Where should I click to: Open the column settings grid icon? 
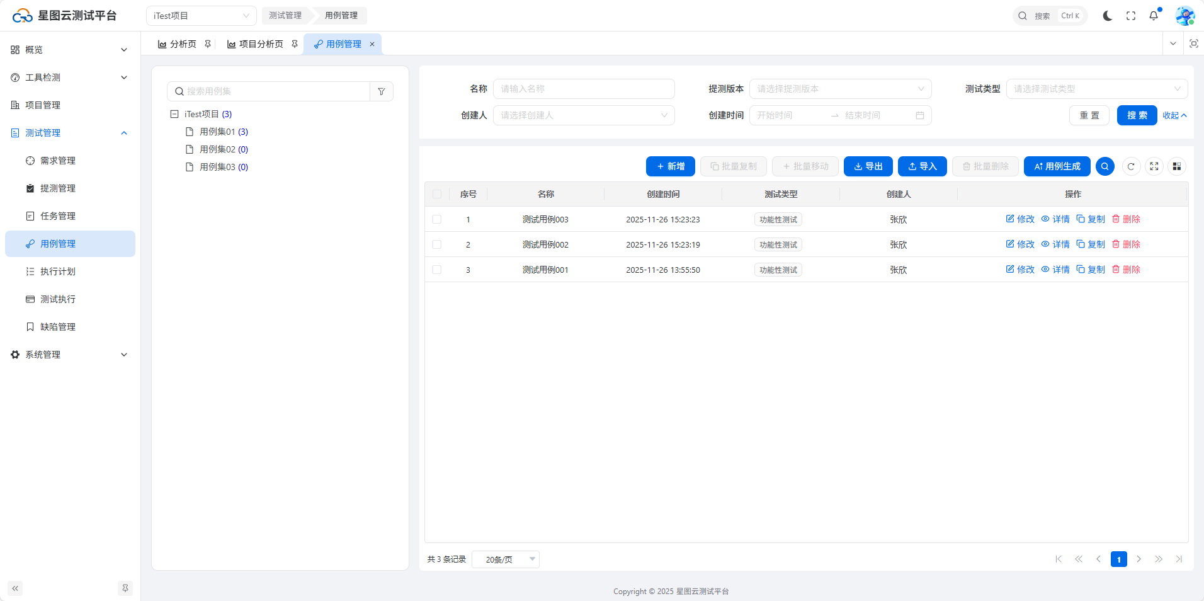[x=1176, y=166]
